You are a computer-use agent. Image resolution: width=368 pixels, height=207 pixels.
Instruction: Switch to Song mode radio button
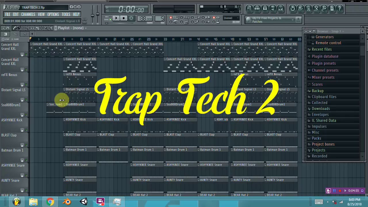(x=110, y=19)
